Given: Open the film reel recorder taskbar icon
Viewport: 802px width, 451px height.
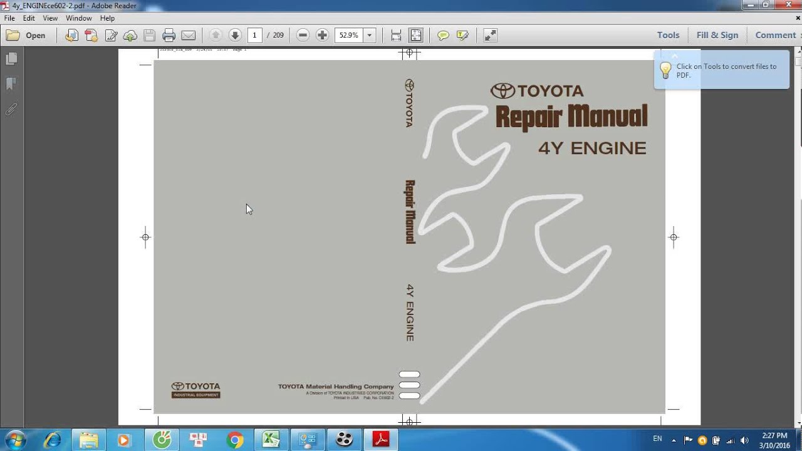Looking at the screenshot, I should point(344,440).
